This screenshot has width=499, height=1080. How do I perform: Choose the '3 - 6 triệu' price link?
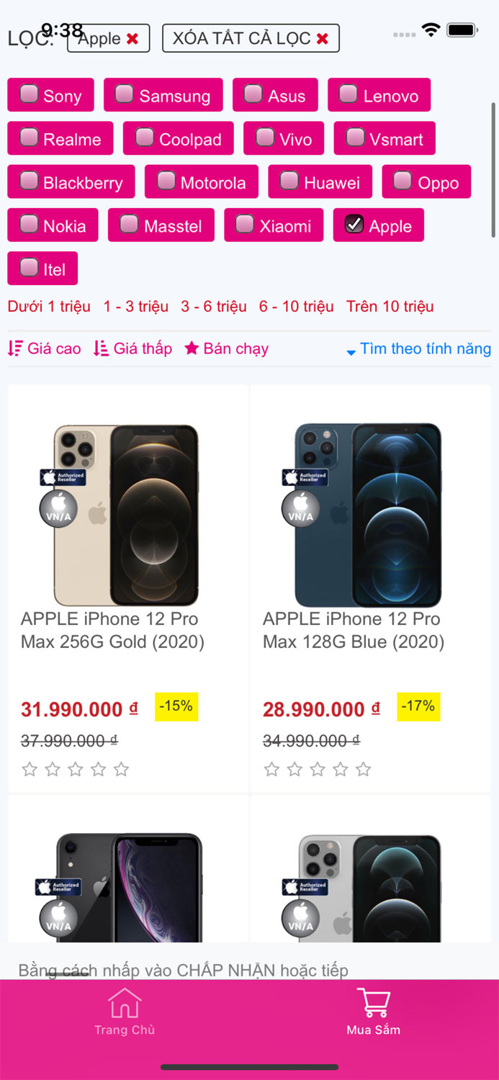tap(214, 307)
